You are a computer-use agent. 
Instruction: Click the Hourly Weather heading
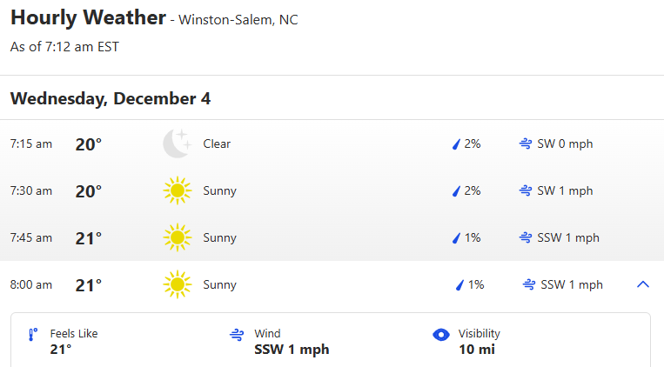pyautogui.click(x=88, y=17)
